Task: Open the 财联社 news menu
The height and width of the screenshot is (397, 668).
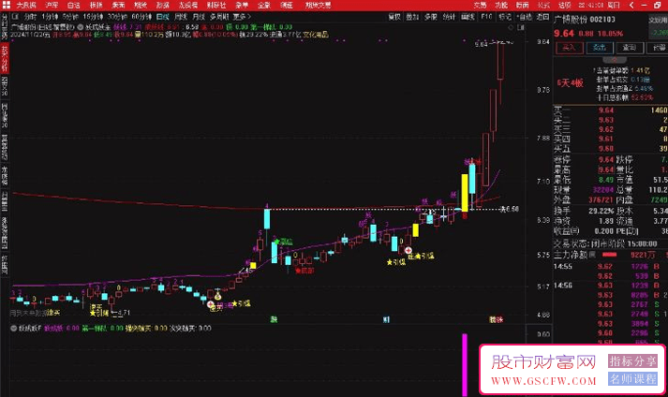Action: [216, 5]
